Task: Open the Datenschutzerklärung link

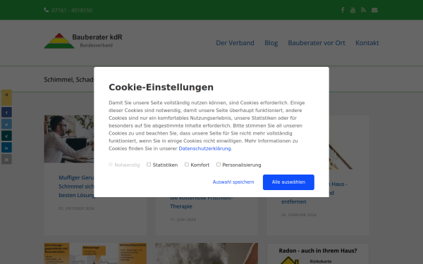Action: tap(204, 149)
